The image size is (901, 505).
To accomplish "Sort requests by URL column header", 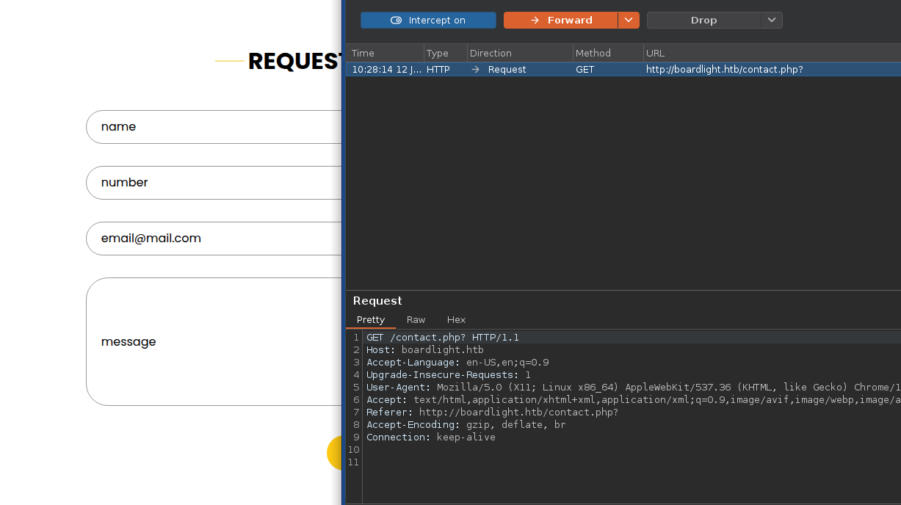I will (771, 53).
